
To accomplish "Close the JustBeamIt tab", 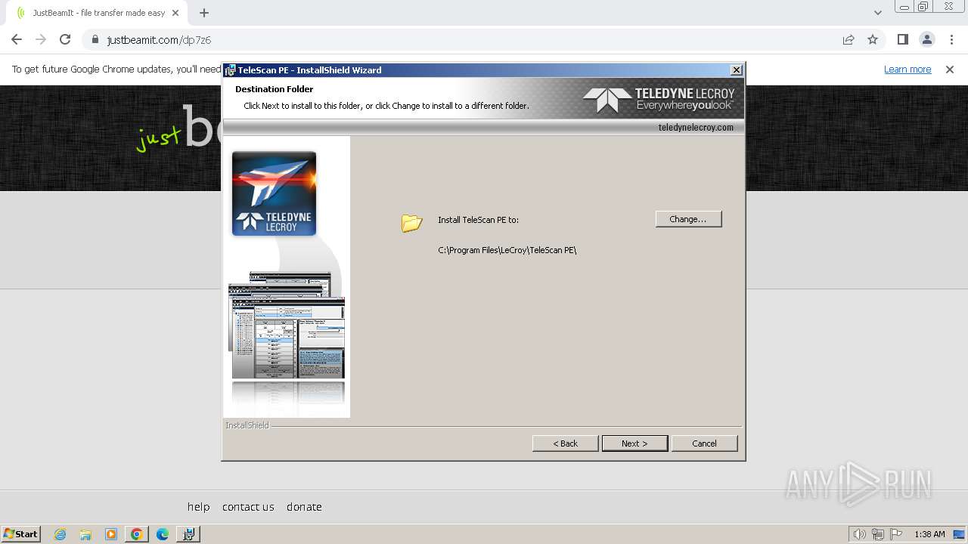I will click(x=175, y=13).
